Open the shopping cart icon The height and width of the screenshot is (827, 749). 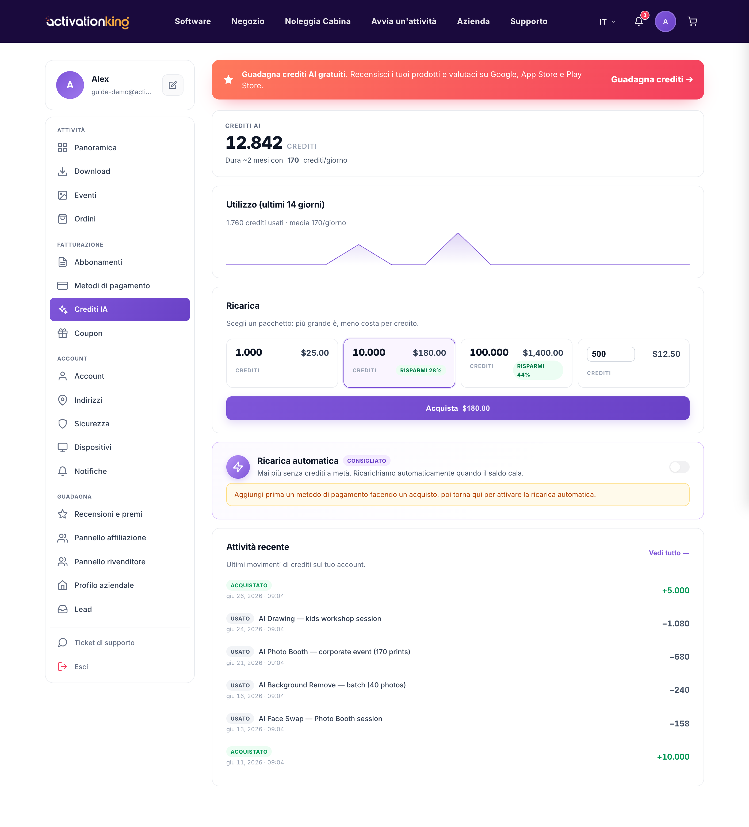click(692, 21)
